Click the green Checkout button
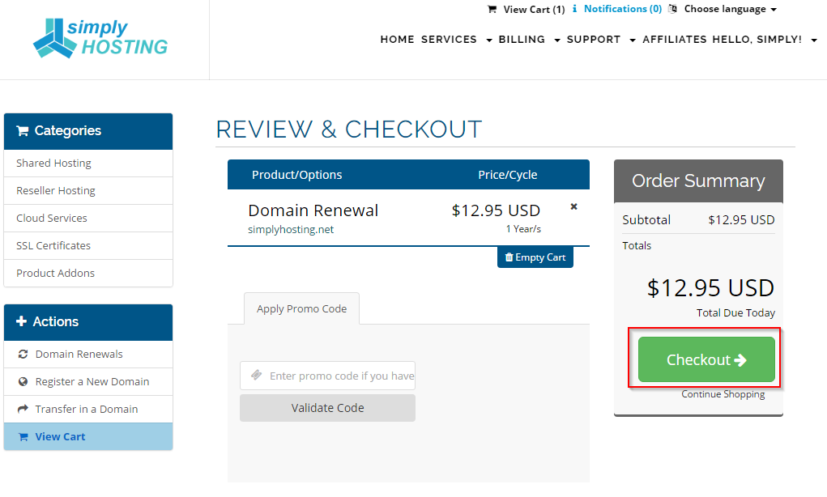Image resolution: width=827 pixels, height=497 pixels. tap(706, 359)
